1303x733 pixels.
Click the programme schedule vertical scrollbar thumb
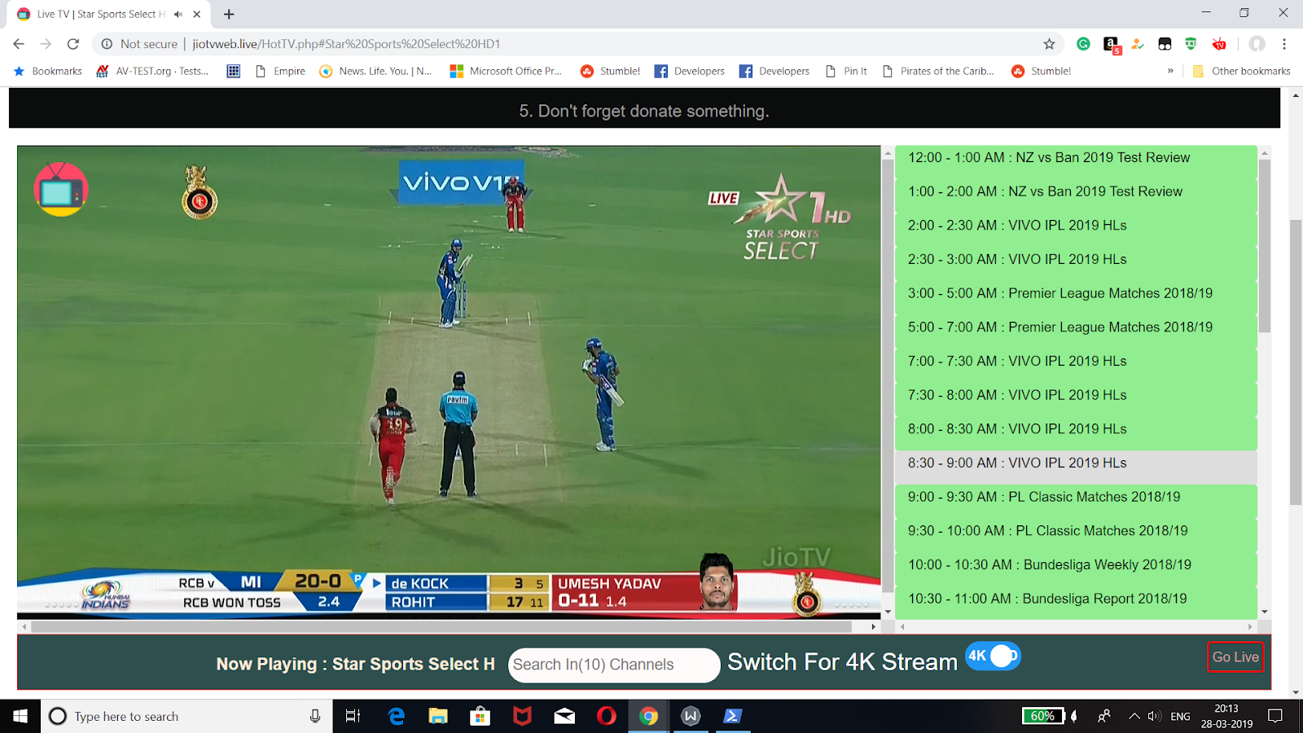coord(1264,244)
